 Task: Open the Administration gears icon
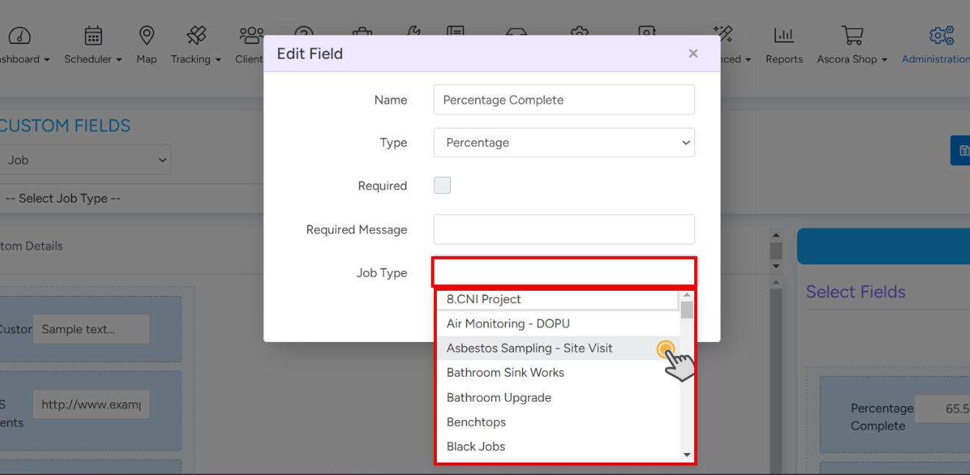pos(941,35)
